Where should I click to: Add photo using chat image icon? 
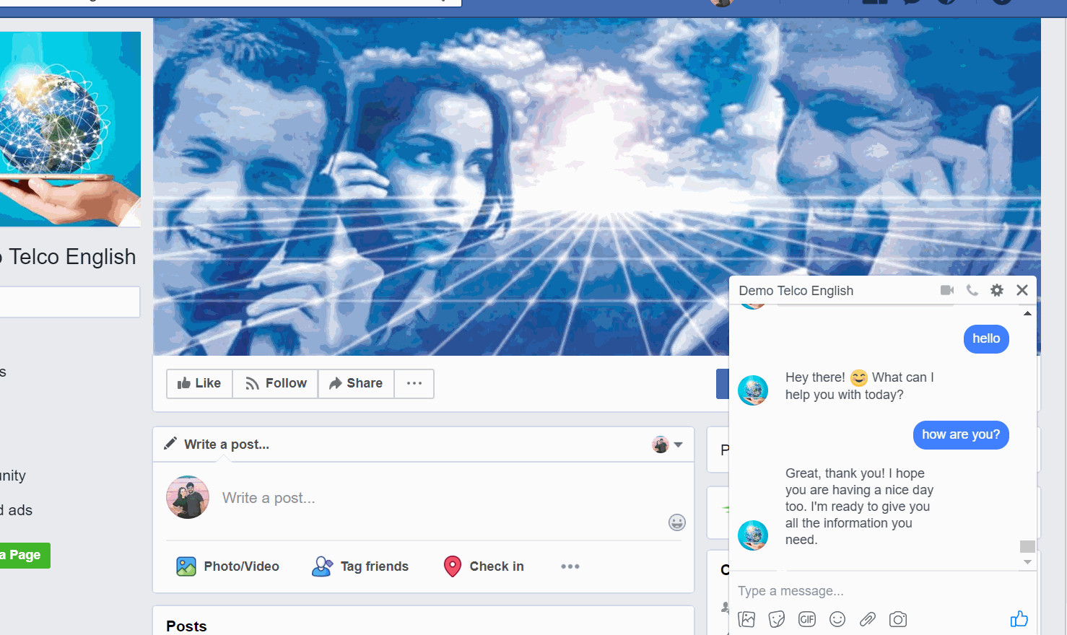(746, 619)
